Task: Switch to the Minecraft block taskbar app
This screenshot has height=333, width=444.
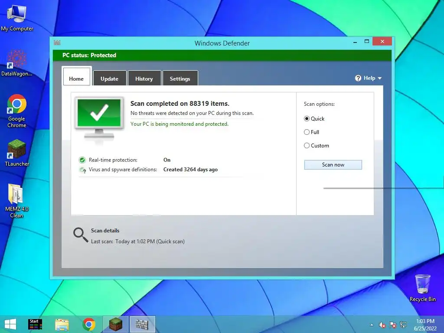Action: 115,324
